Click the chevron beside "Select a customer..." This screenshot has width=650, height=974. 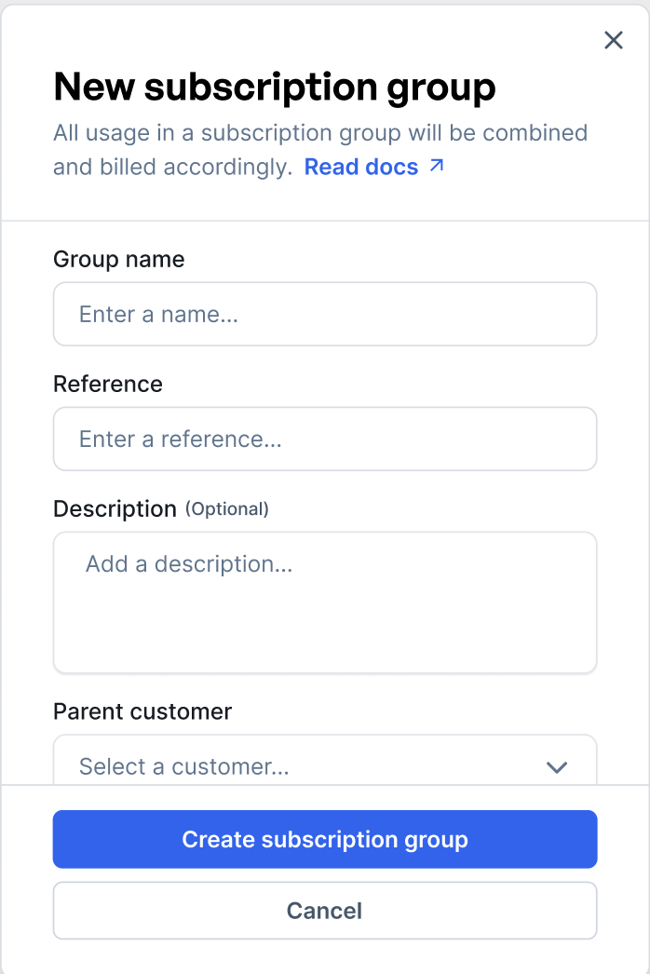pos(556,767)
